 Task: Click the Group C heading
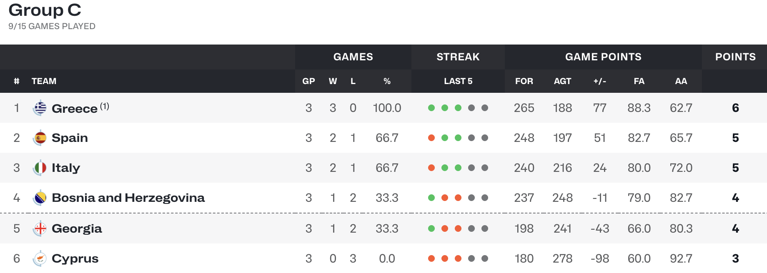[x=45, y=10]
